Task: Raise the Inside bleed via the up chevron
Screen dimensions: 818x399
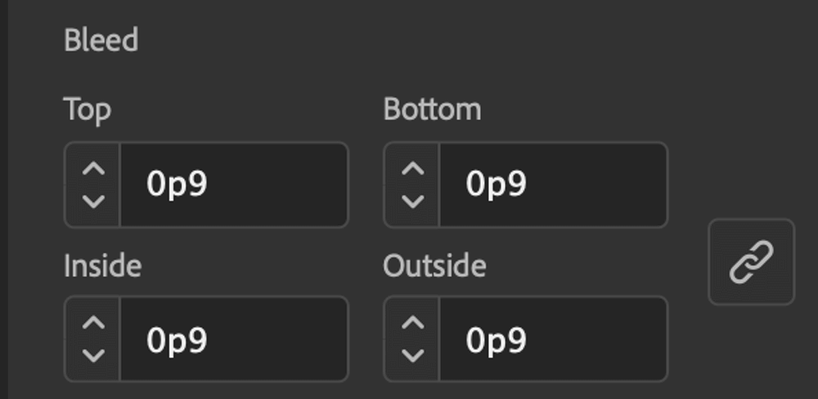Action: [x=93, y=324]
